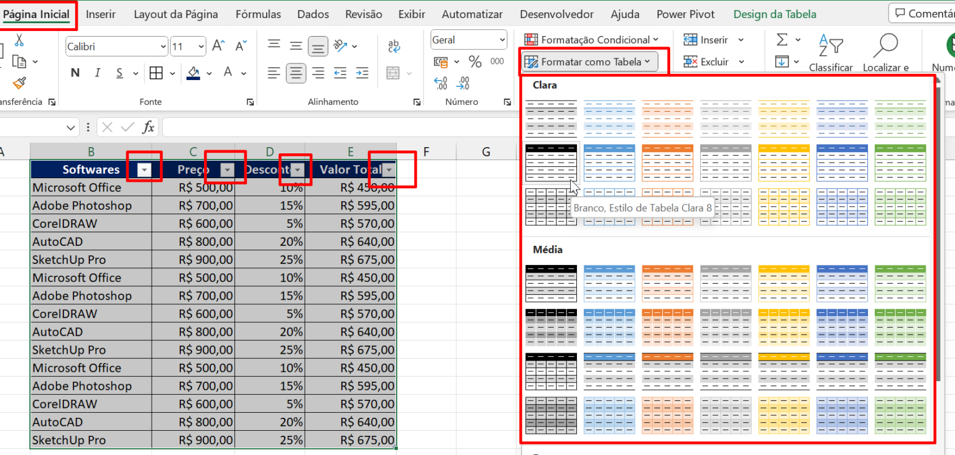The height and width of the screenshot is (455, 955).
Task: Open the Página Inicial tab
Action: point(36,14)
